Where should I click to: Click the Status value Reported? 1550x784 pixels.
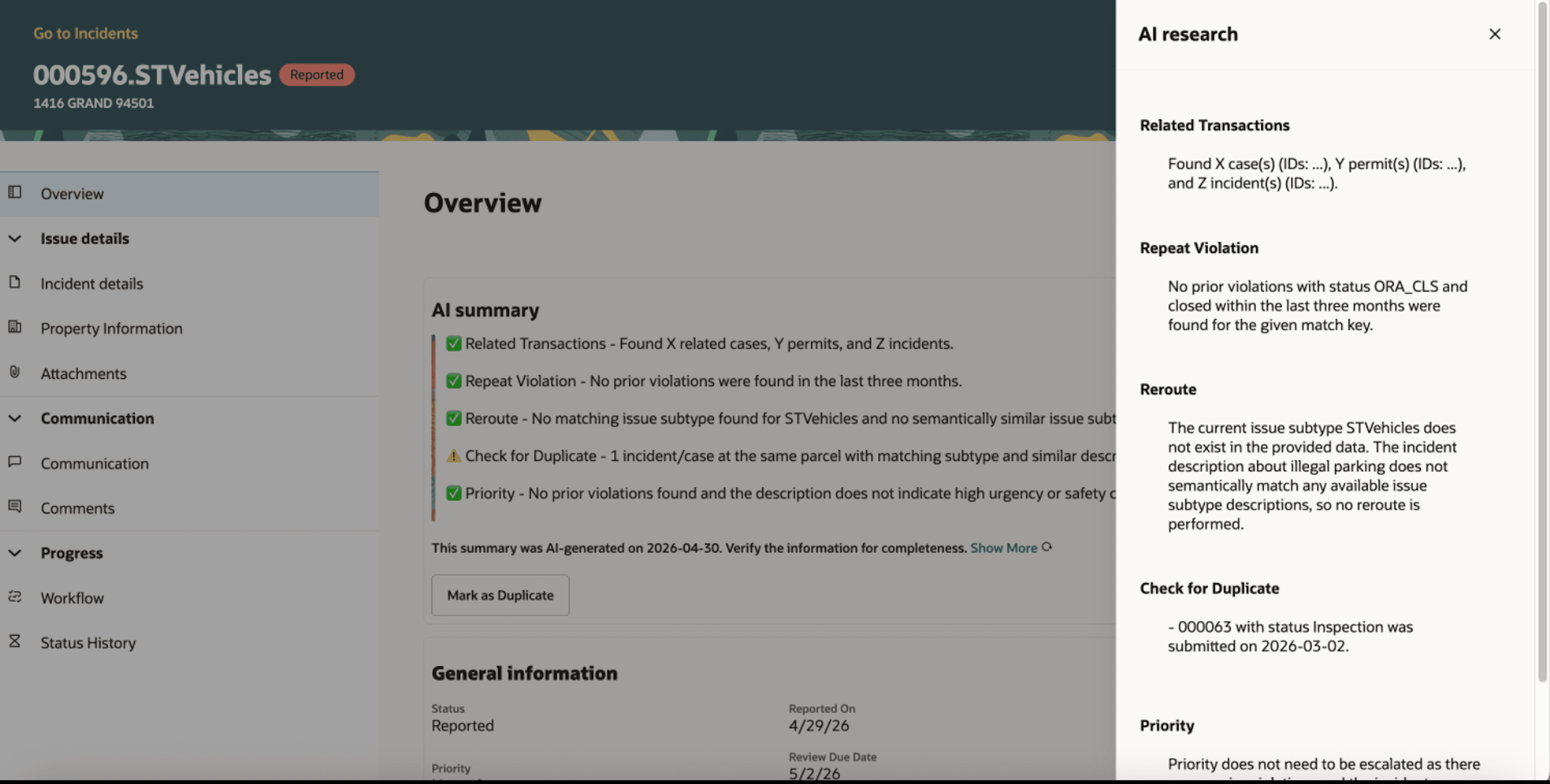tap(462, 726)
